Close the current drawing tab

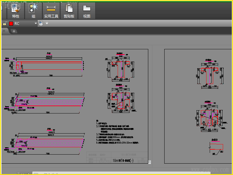pyautogui.click(x=4, y=31)
